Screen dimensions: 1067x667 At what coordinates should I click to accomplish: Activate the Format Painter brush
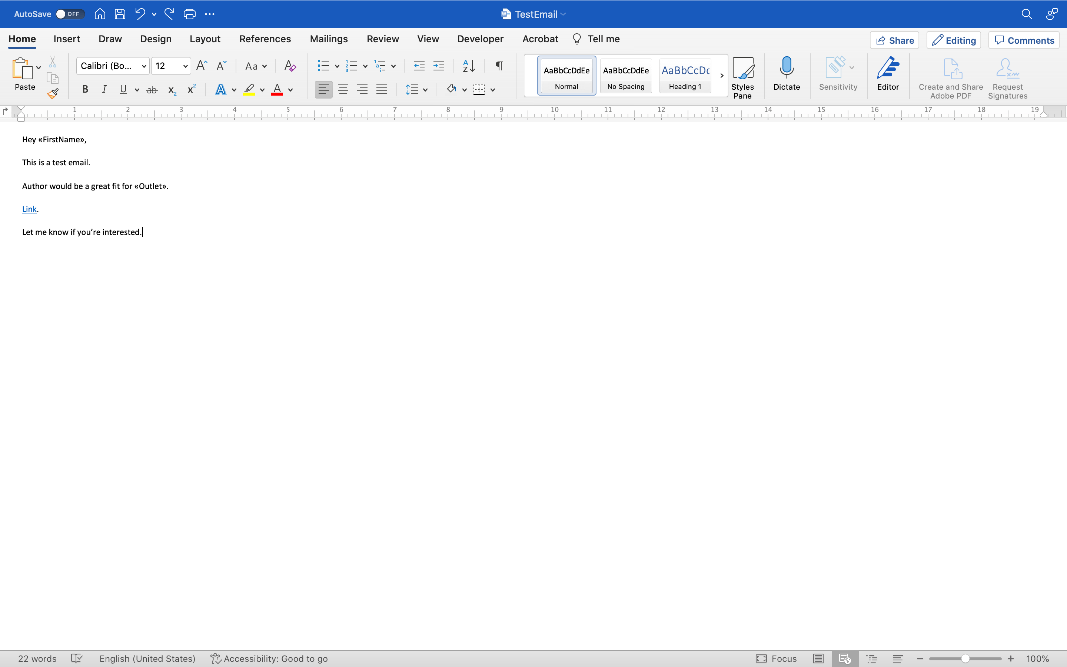click(x=53, y=93)
